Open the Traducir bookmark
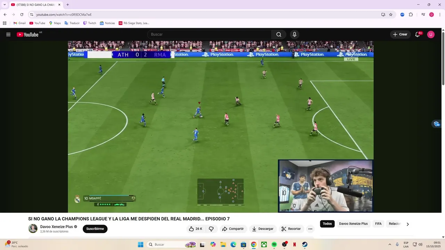Screen dimensions: 445x250 72,23
